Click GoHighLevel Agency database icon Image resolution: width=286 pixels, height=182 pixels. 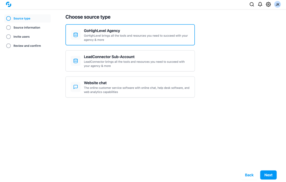(75, 35)
